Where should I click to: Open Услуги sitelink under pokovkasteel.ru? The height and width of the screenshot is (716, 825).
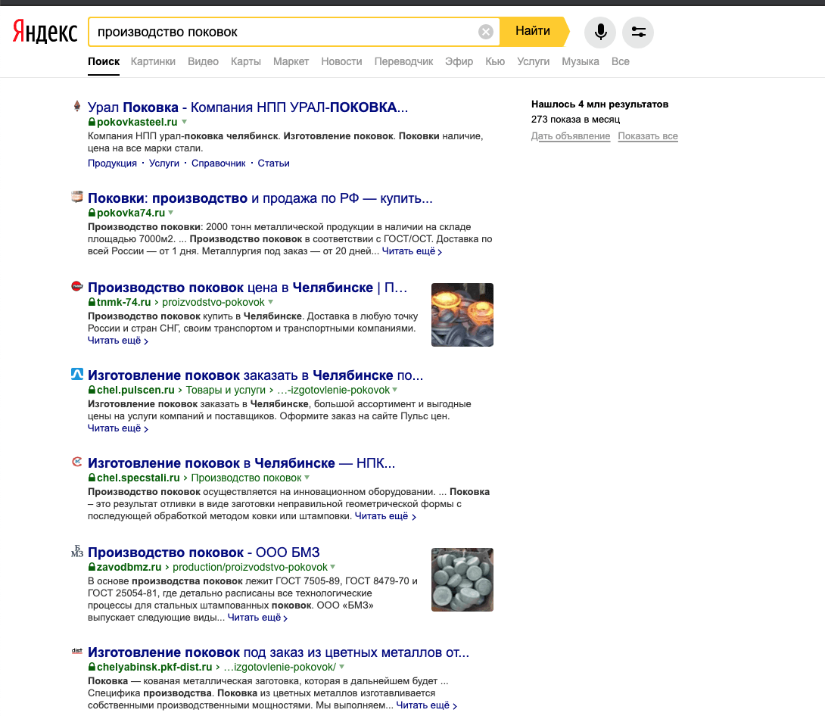click(x=164, y=163)
